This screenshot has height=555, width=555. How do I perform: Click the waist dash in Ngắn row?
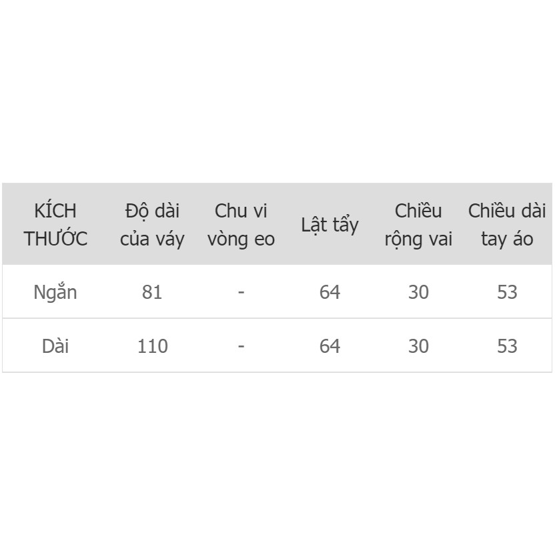coord(241,292)
